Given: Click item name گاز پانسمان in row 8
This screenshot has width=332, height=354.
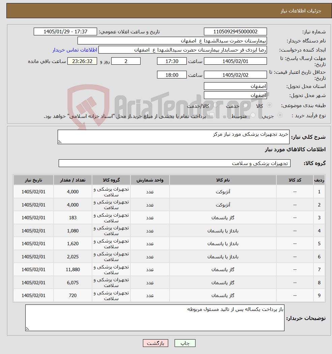Looking at the screenshot, I should pos(223,283).
